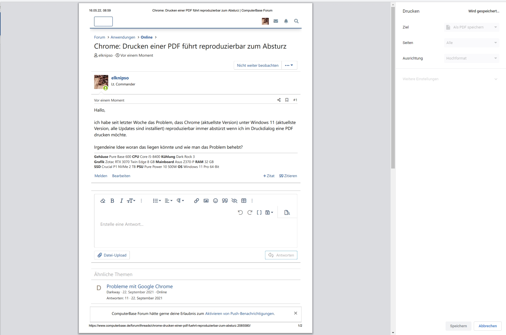Click the share icon on post #1

pyautogui.click(x=279, y=100)
